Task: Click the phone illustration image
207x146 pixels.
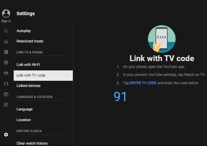Action: [162, 39]
